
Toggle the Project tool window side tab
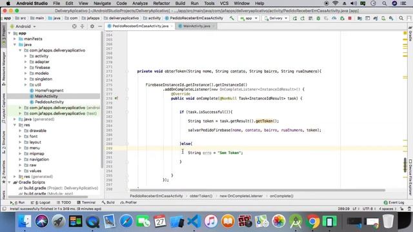pos(4,35)
